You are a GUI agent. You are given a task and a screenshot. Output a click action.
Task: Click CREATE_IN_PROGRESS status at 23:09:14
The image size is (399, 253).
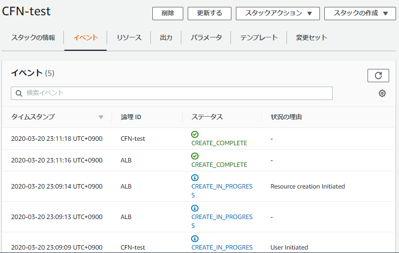pos(222,191)
